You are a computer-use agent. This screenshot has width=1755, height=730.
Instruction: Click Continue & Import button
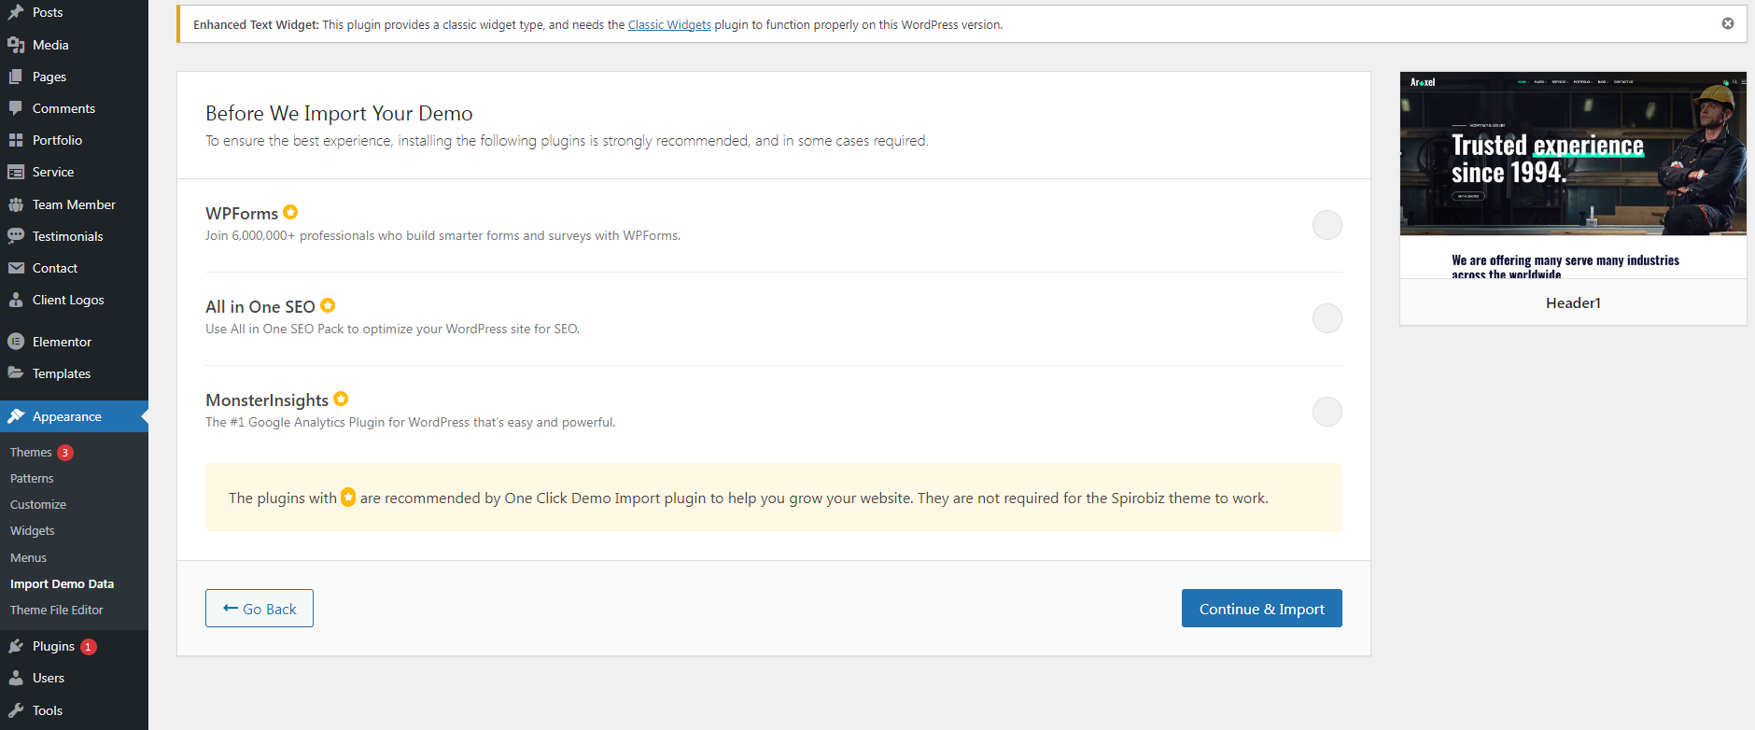[1261, 609]
